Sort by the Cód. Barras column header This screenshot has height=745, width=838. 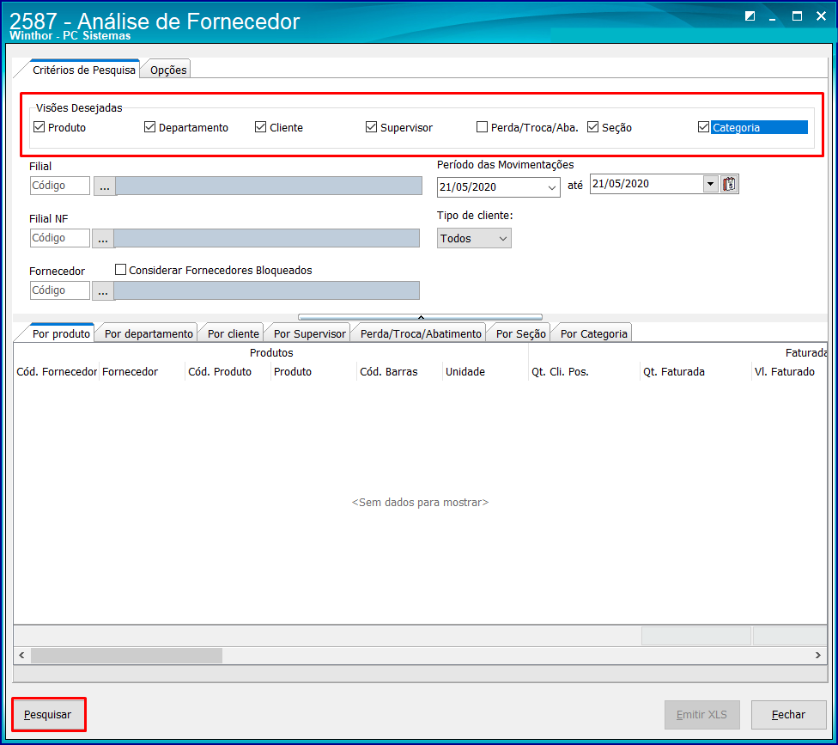[x=400, y=372]
